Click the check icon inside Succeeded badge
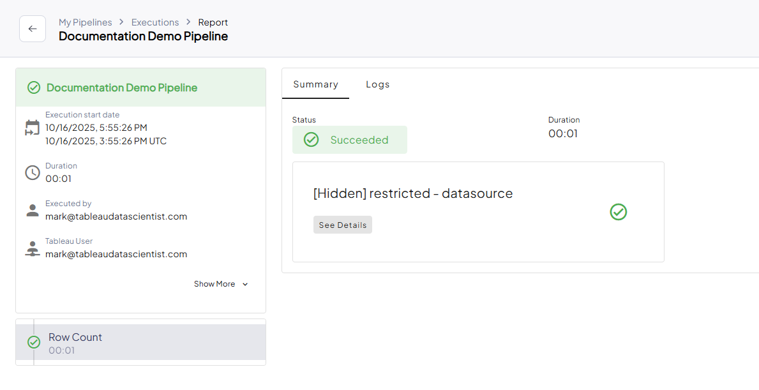The image size is (759, 390). (x=312, y=140)
